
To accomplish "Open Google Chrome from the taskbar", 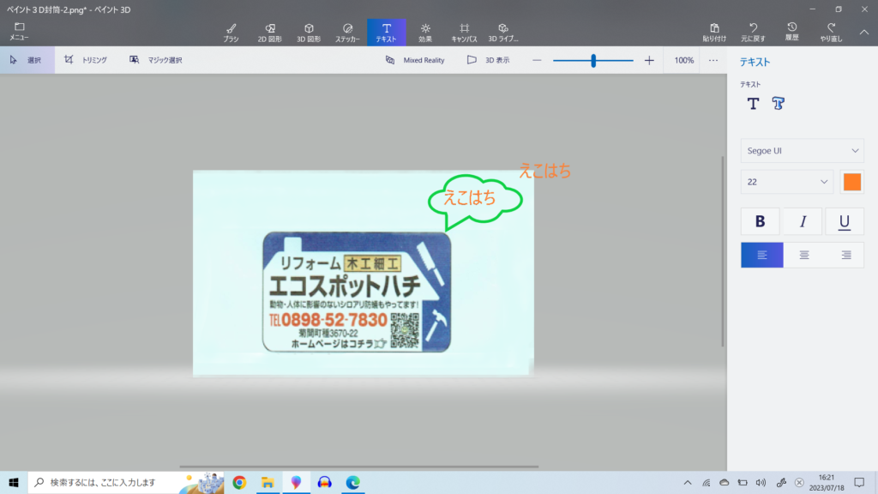I will pos(239,482).
